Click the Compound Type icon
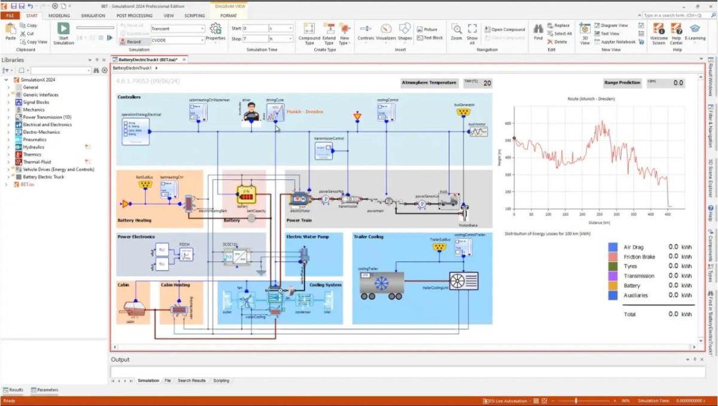The height and width of the screenshot is (406, 718). 309,29
